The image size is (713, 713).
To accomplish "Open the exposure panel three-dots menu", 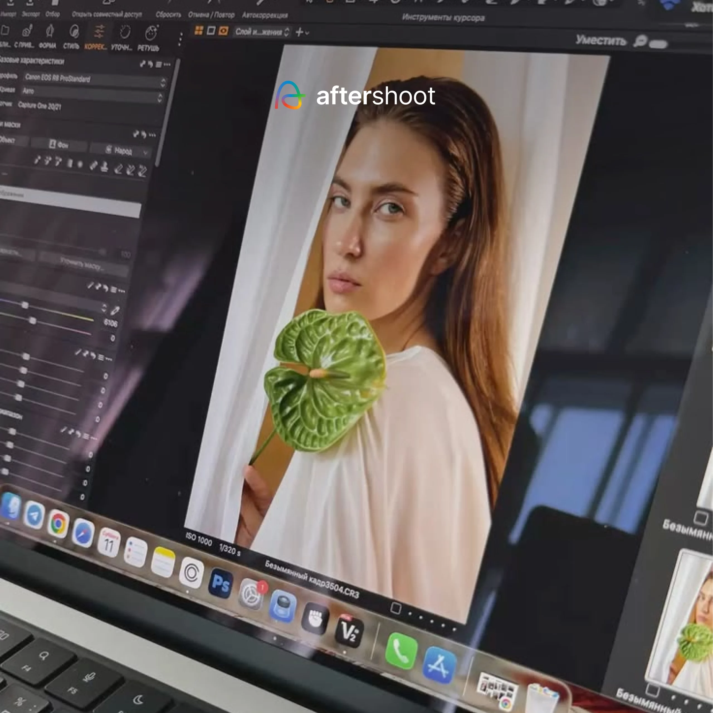I will (109, 359).
